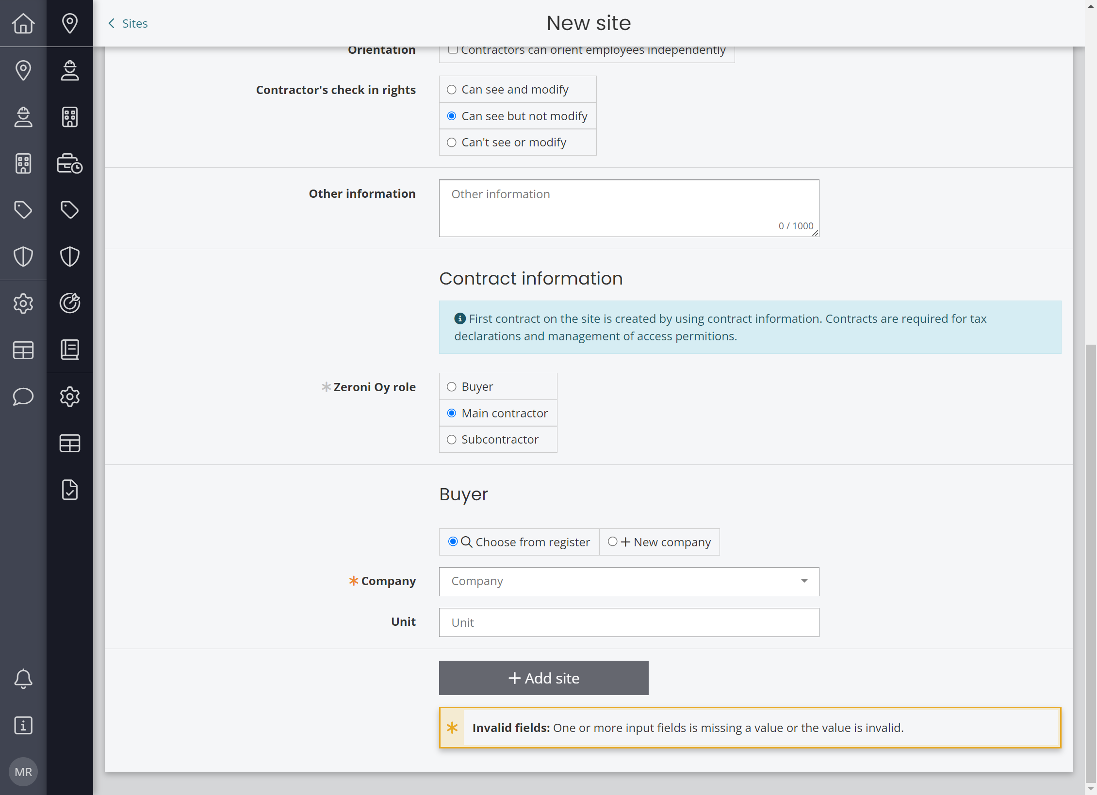
Task: Click the location pin at the top of the second column
Action: point(69,23)
